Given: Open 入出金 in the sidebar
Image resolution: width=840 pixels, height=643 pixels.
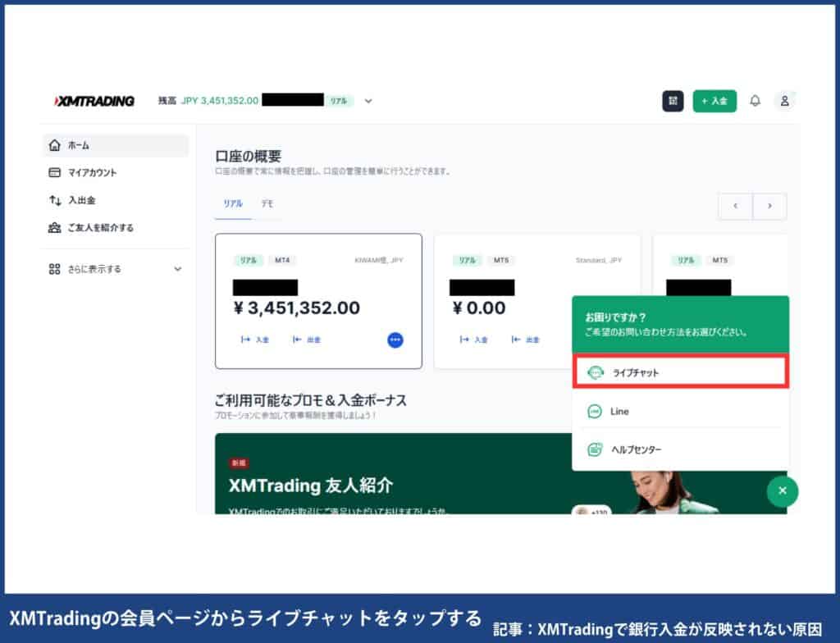Looking at the screenshot, I should pyautogui.click(x=116, y=200).
